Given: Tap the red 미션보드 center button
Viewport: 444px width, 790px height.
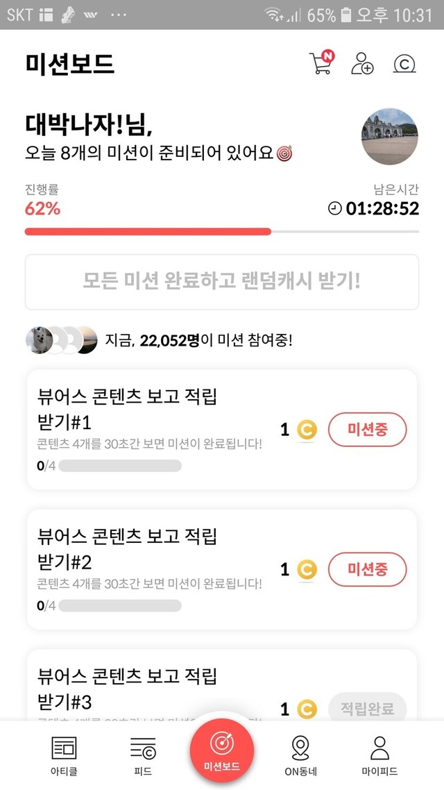Looking at the screenshot, I should click(222, 748).
